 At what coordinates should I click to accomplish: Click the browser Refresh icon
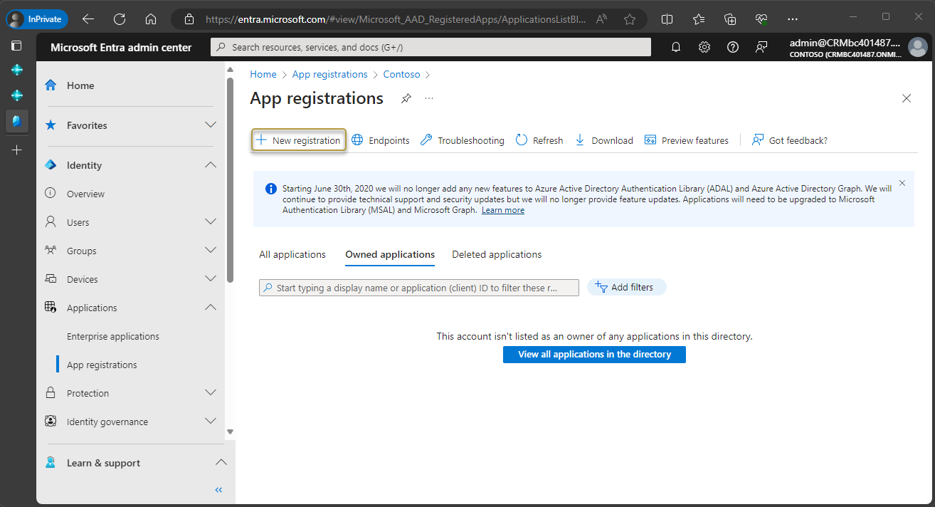[119, 19]
